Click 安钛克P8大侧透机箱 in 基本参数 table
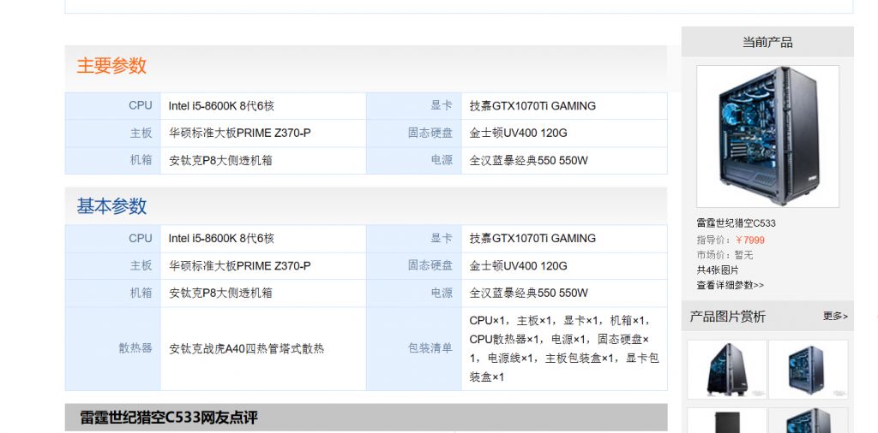The image size is (878, 433). (x=220, y=293)
